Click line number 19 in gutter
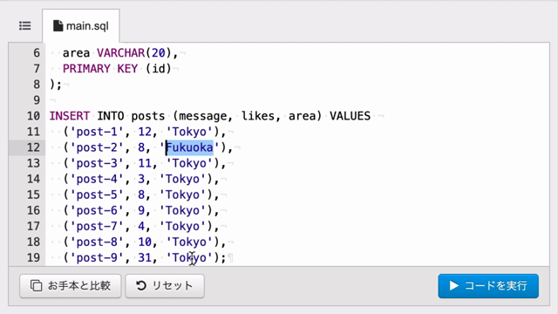Image resolution: width=558 pixels, height=314 pixels. pos(33,257)
